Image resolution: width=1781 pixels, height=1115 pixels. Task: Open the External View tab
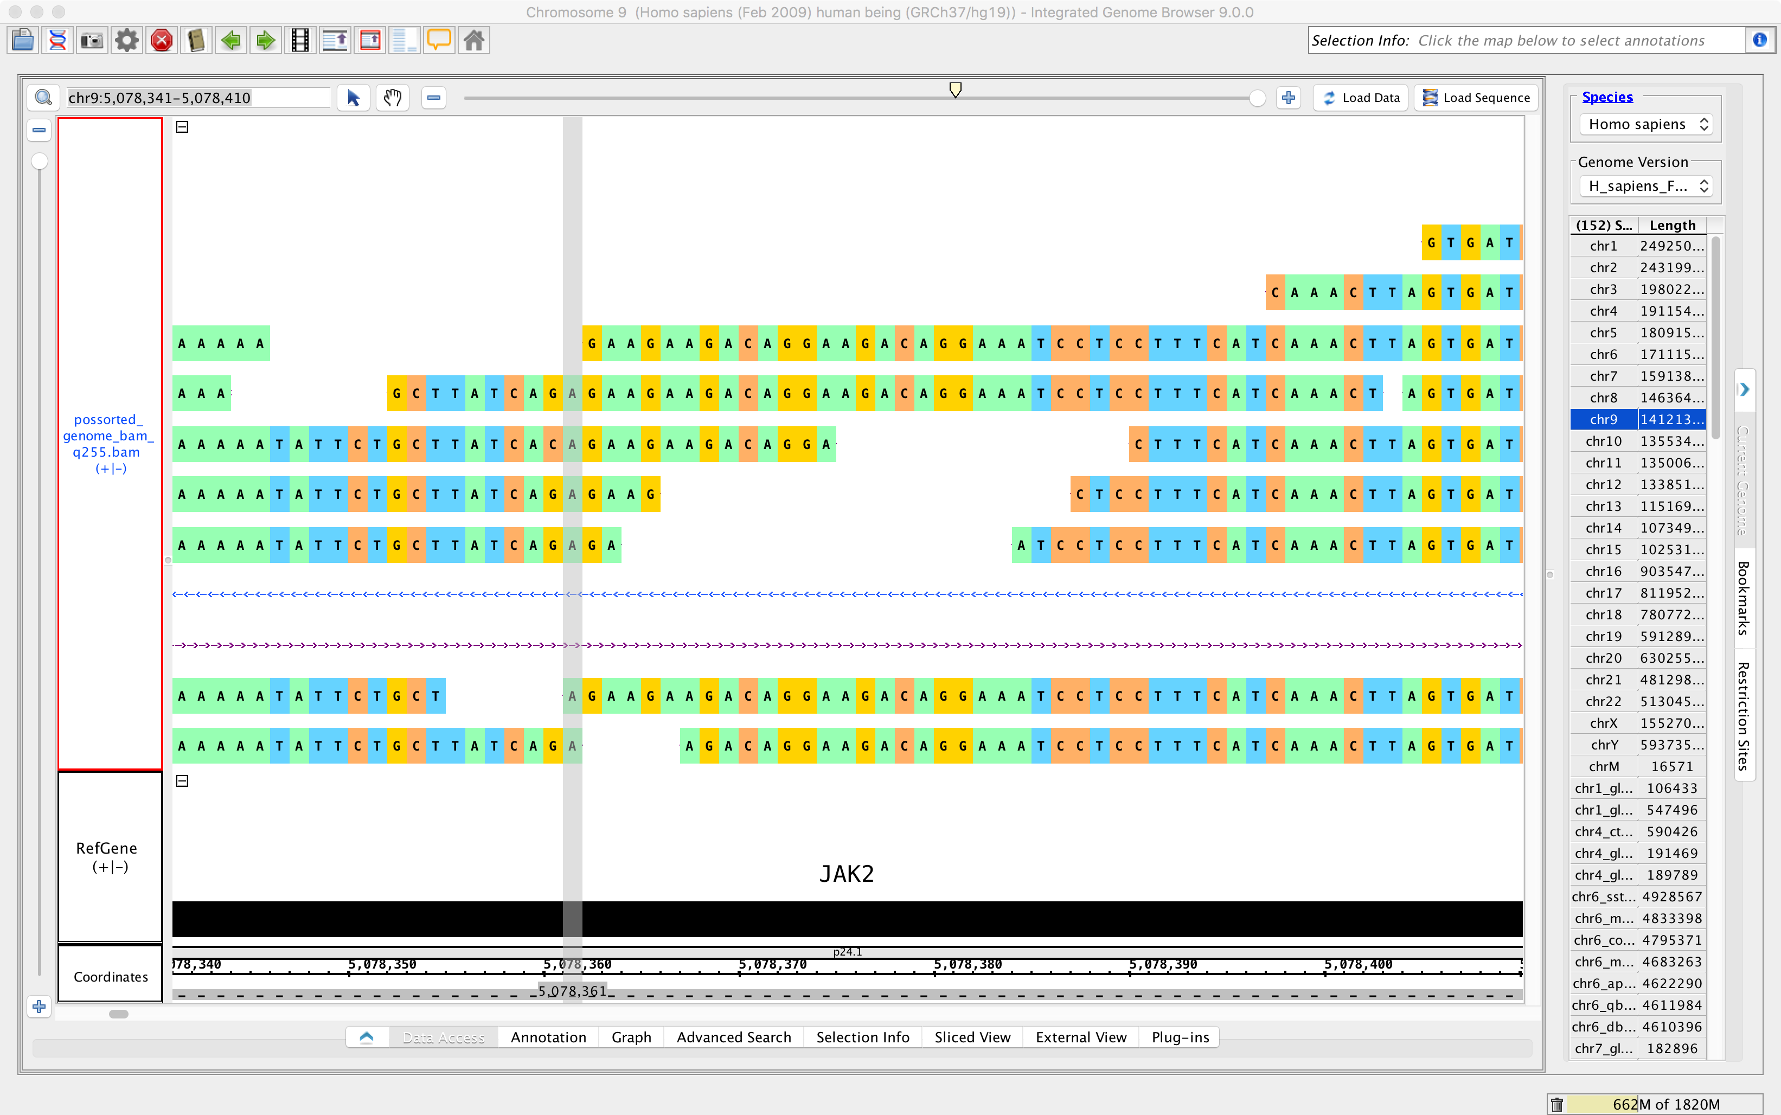pyautogui.click(x=1081, y=1037)
